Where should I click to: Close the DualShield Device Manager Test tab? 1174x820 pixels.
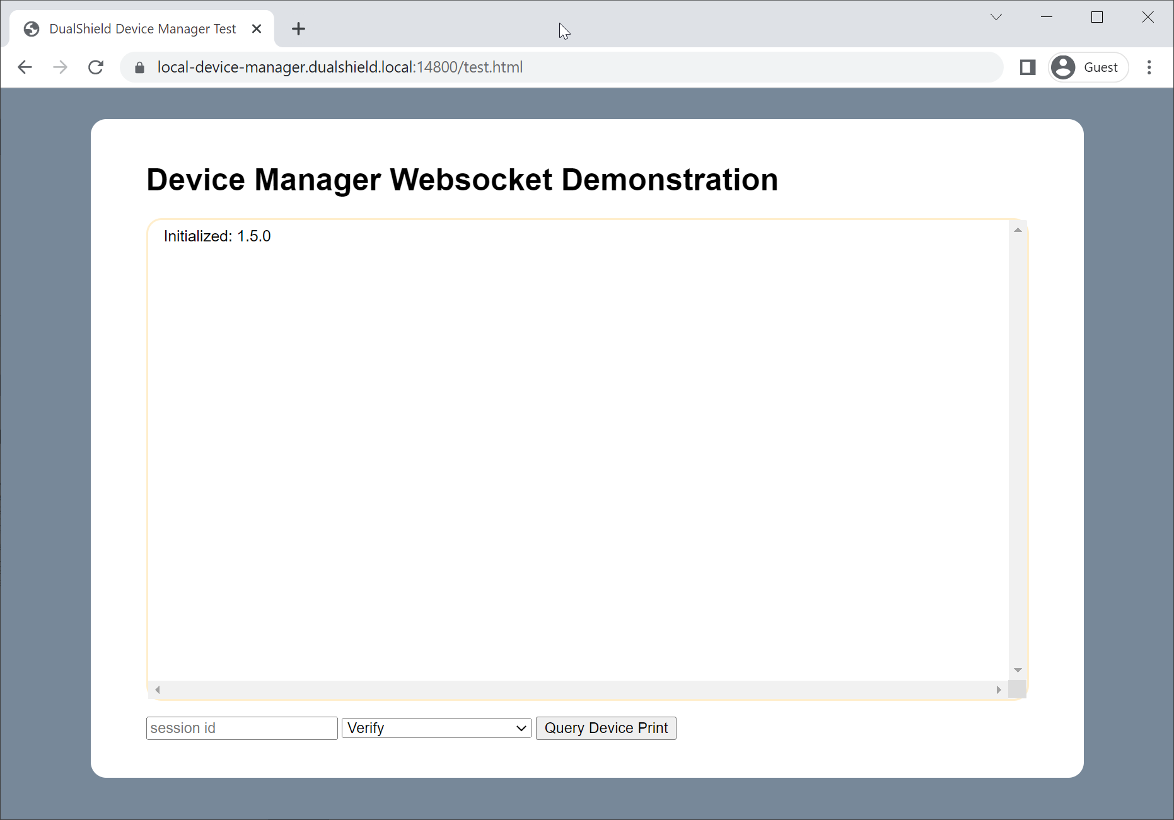point(257,29)
